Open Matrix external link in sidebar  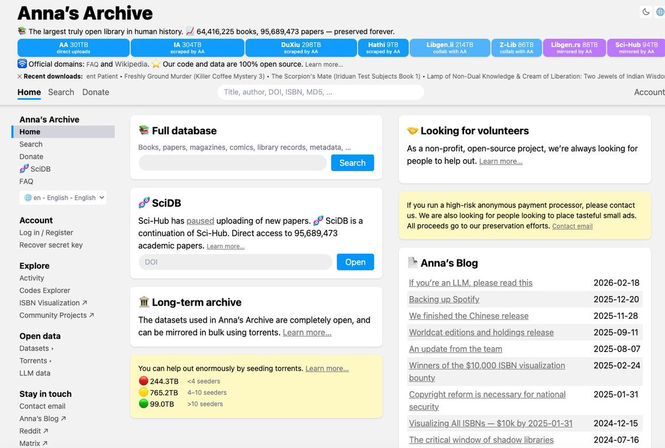(x=33, y=443)
